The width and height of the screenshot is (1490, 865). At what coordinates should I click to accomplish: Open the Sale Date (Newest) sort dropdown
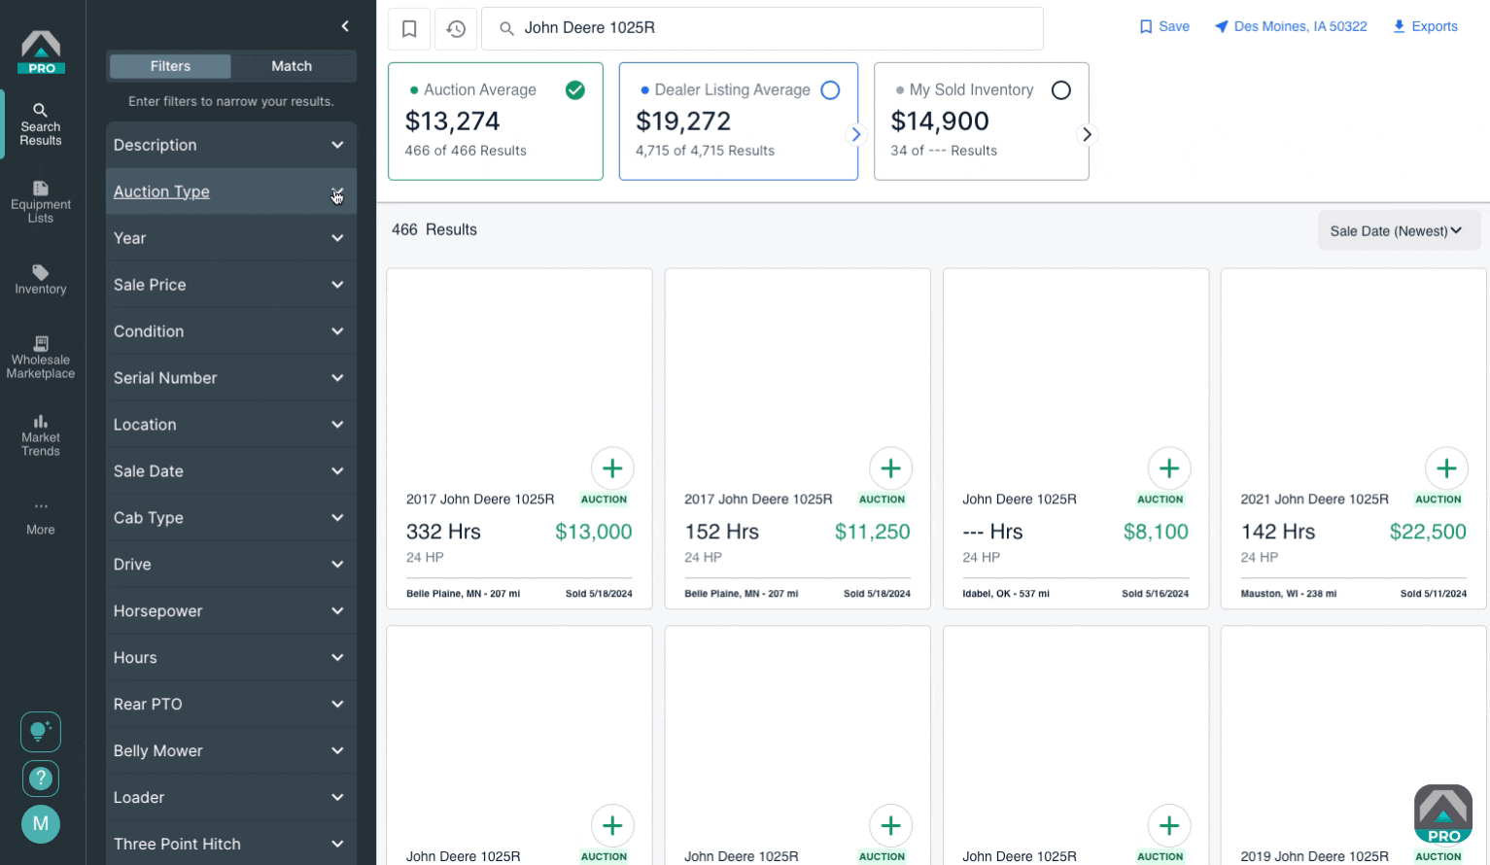[1399, 231]
